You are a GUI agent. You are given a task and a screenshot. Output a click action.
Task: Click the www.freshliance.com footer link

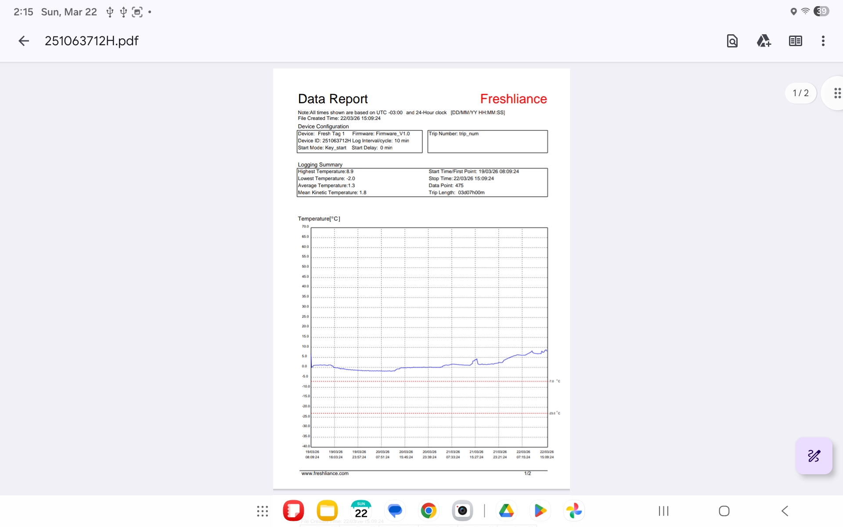coord(325,473)
